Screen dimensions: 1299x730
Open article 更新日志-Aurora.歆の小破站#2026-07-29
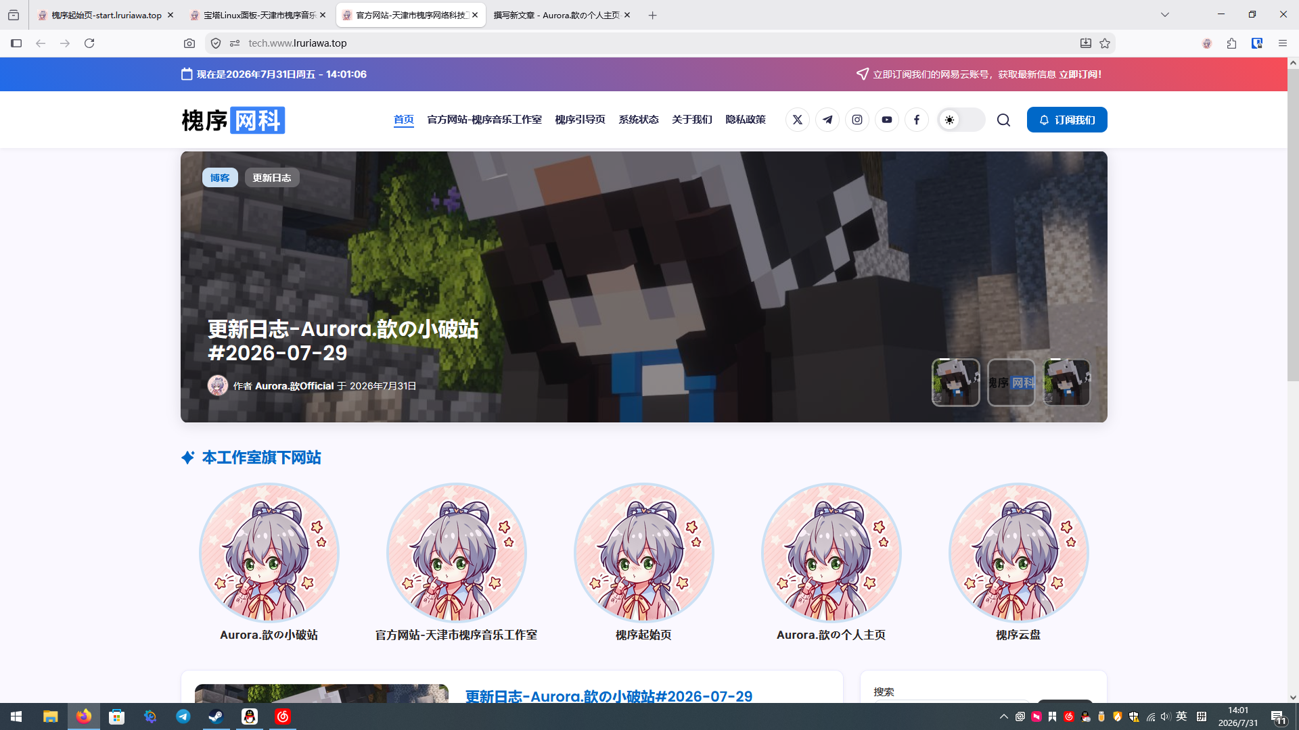609,696
